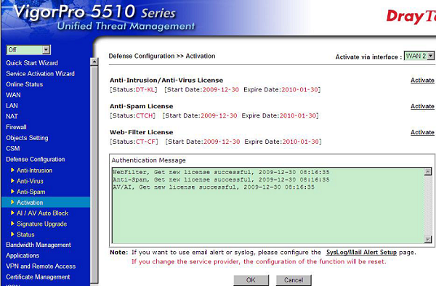This screenshot has width=436, height=286.
Task: Open the WAN 2 interface dropdown
Action: click(419, 56)
